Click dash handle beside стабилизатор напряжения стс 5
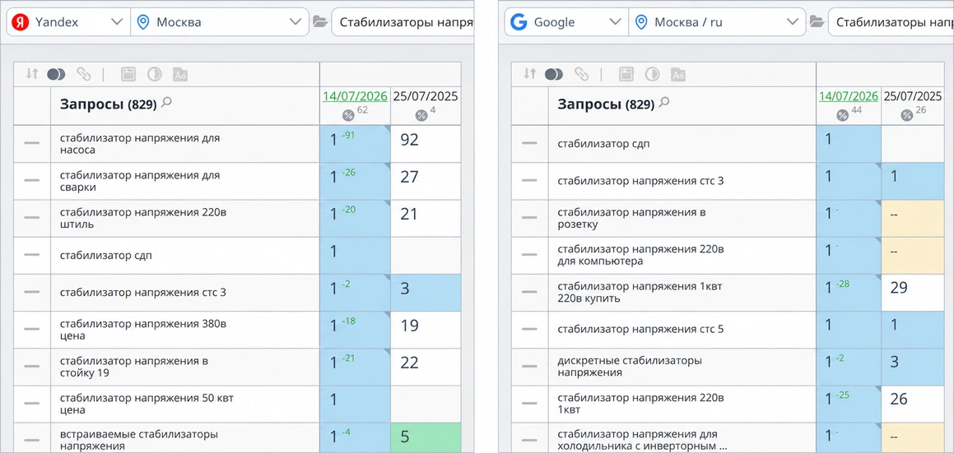Viewport: 954px width, 453px height. tap(529, 329)
